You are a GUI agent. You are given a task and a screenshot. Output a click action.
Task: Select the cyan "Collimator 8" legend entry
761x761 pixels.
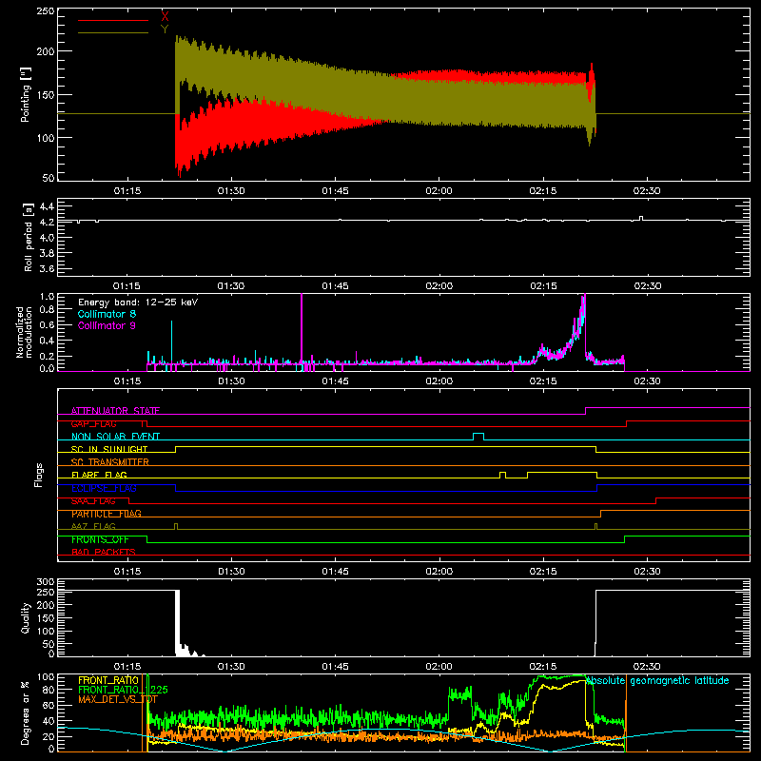(107, 314)
